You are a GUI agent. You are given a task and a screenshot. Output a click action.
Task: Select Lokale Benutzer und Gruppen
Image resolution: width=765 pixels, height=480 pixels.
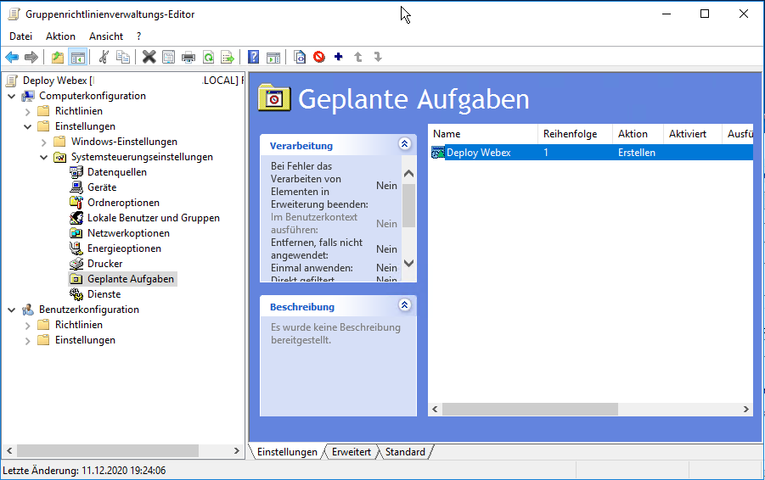pyautogui.click(x=153, y=218)
